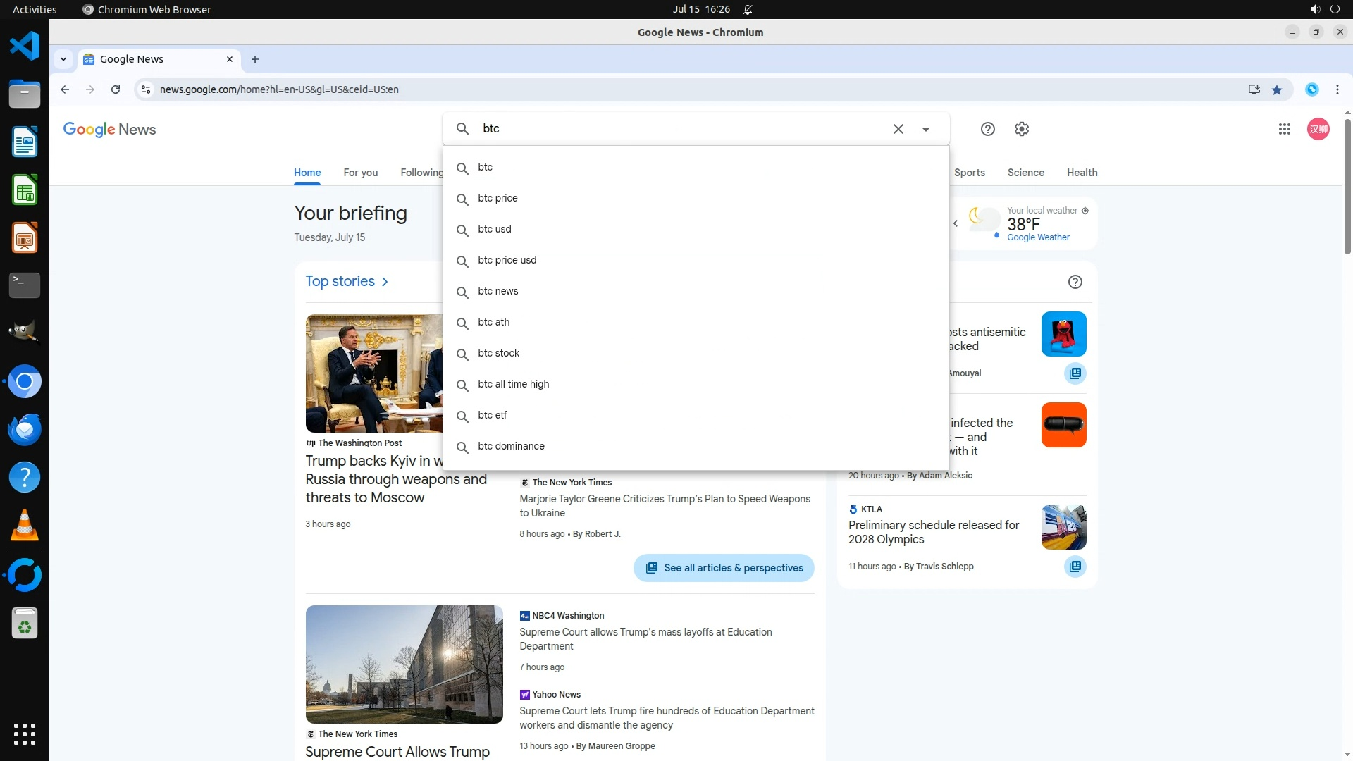Open Google News settings gear
Screen dimensions: 1353x761
pos(1021,129)
